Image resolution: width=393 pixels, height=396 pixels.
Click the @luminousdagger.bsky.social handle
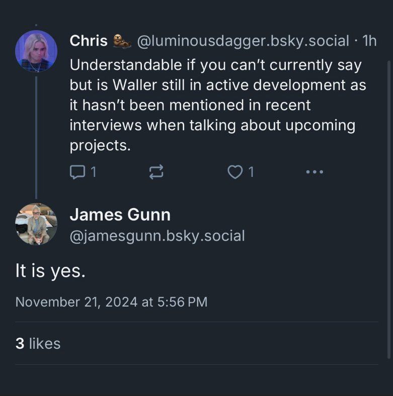(x=243, y=41)
